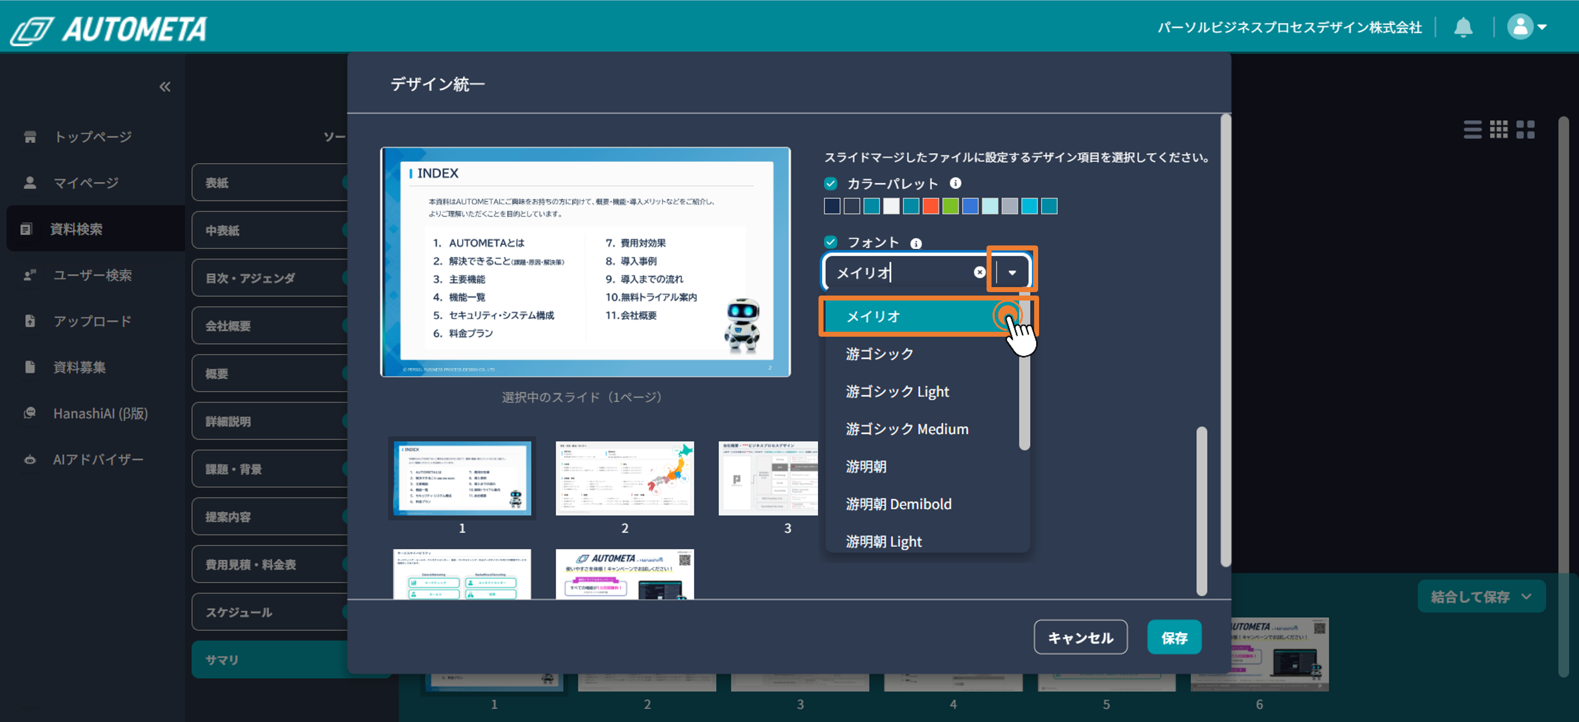Click the HanashiAI chat icon
The image size is (1579, 722).
pyautogui.click(x=29, y=413)
